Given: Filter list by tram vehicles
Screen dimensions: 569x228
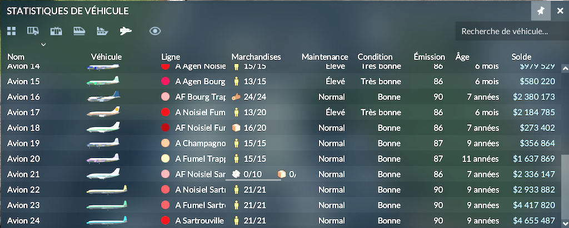Looking at the screenshot, I should (56, 31).
